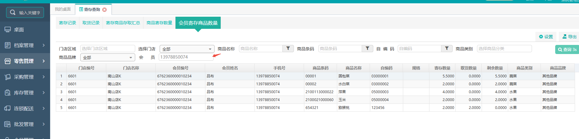Select 会员寄存商品数量 tab

pyautogui.click(x=198, y=23)
